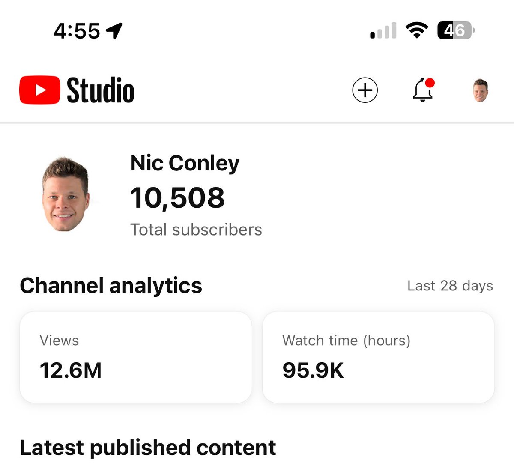Image resolution: width=514 pixels, height=463 pixels.
Task: Open the Views analytics card
Action: (136, 357)
